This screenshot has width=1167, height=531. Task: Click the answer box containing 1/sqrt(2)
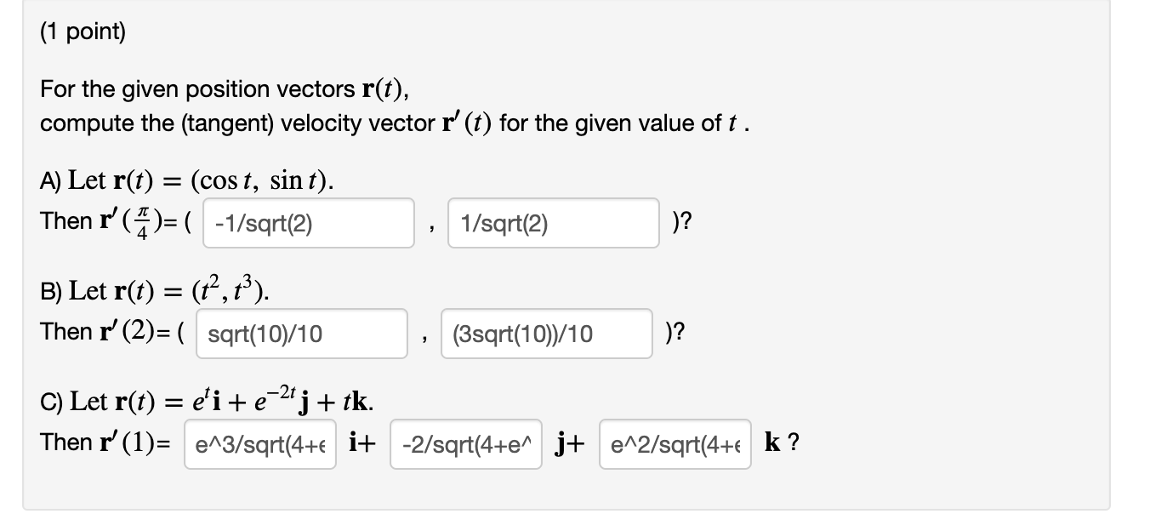point(554,223)
